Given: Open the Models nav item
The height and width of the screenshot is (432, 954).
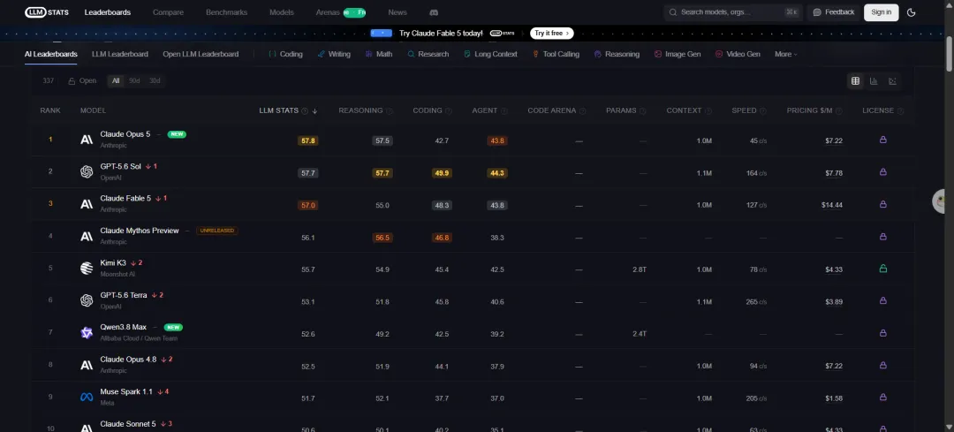Looking at the screenshot, I should click(x=281, y=12).
